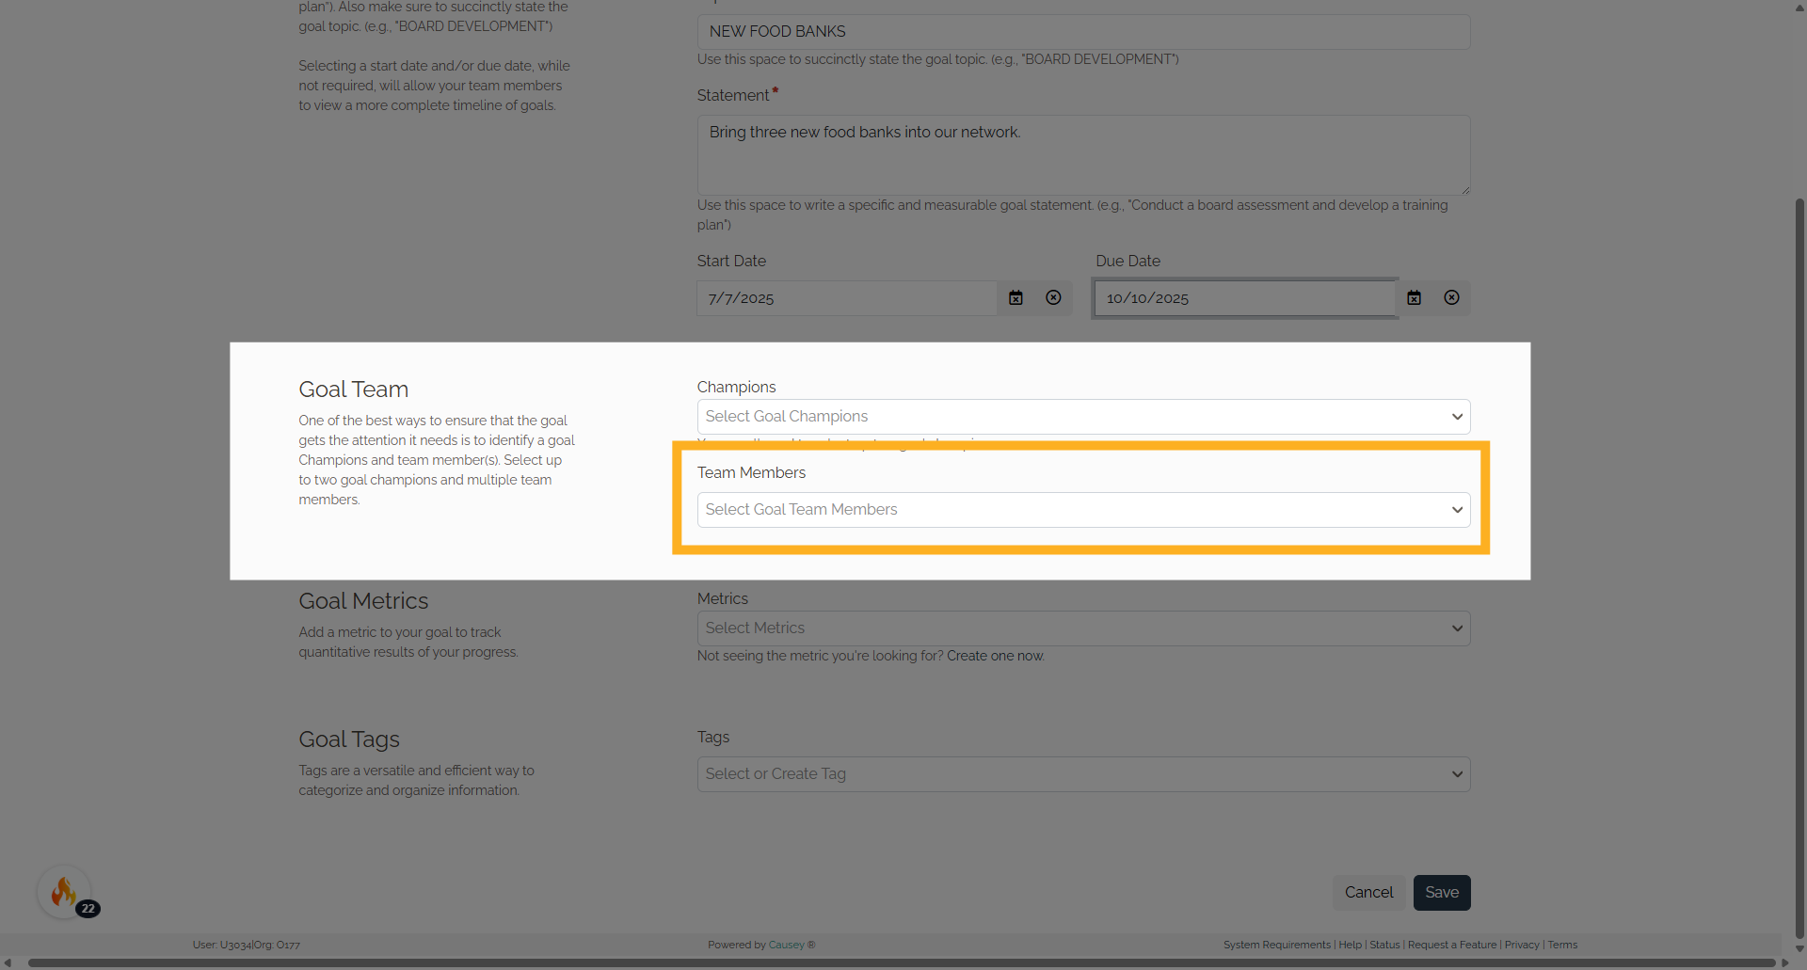
Task: Click the Goal Metrics heading
Action: point(363,601)
